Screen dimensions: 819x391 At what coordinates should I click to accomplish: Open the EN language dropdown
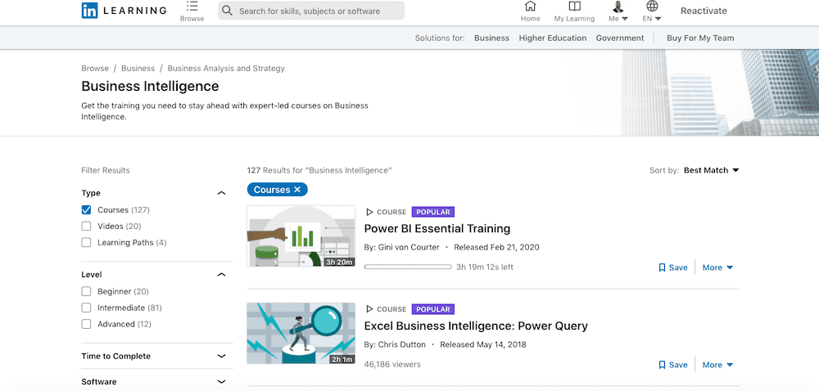[x=652, y=18]
